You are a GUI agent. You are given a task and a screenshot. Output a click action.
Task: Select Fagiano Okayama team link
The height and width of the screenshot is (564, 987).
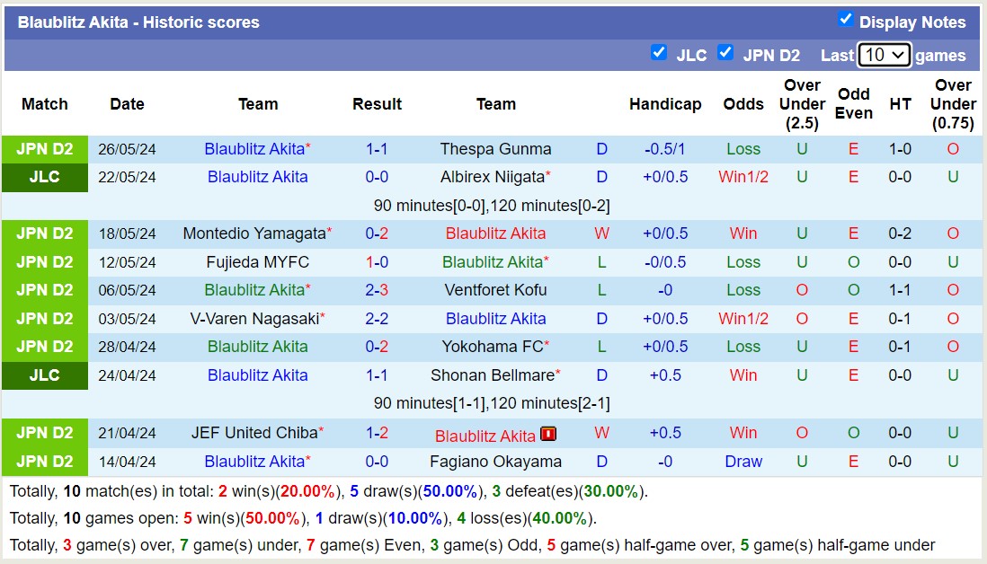tap(495, 462)
